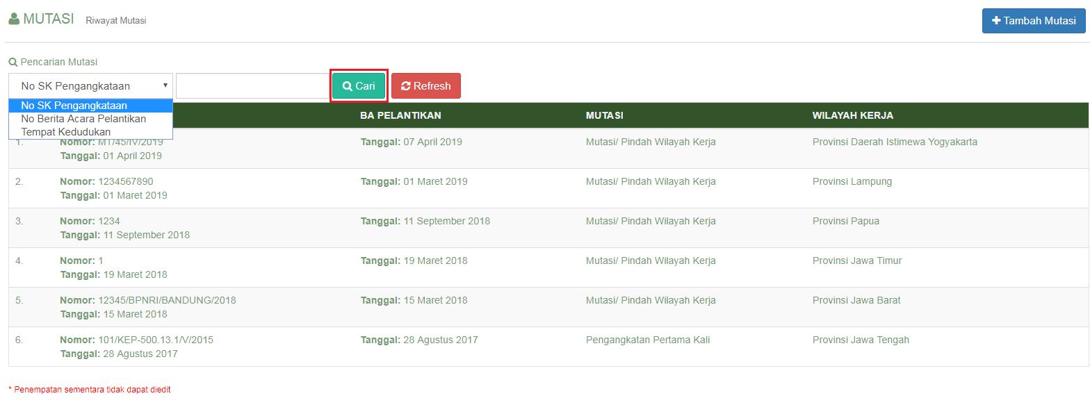Select row with Nomor 12345/BPNRI/BANDUNG/2018
Screen dimensions: 1090x405
[167, 300]
